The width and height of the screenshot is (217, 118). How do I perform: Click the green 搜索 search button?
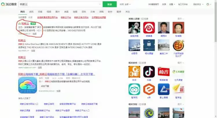pyautogui.click(x=110, y=4)
